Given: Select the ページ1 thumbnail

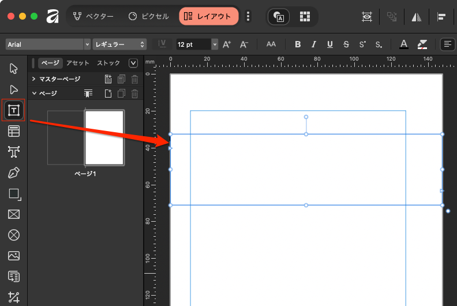Looking at the screenshot, I should click(104, 137).
